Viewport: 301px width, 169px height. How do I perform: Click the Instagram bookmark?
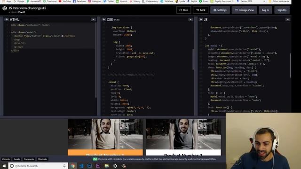[x=95, y=1]
